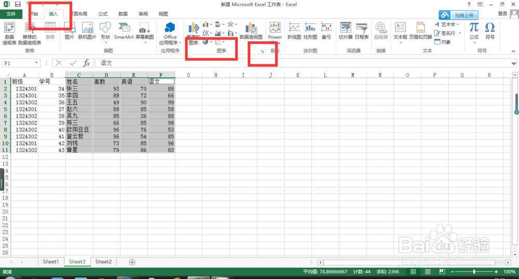The width and height of the screenshot is (519, 279).
Task: Save the workbook from quick access toolbar
Action: (x=18, y=4)
